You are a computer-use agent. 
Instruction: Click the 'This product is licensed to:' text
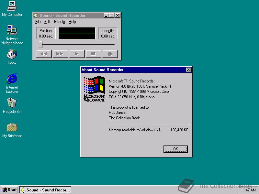[x=129, y=107]
